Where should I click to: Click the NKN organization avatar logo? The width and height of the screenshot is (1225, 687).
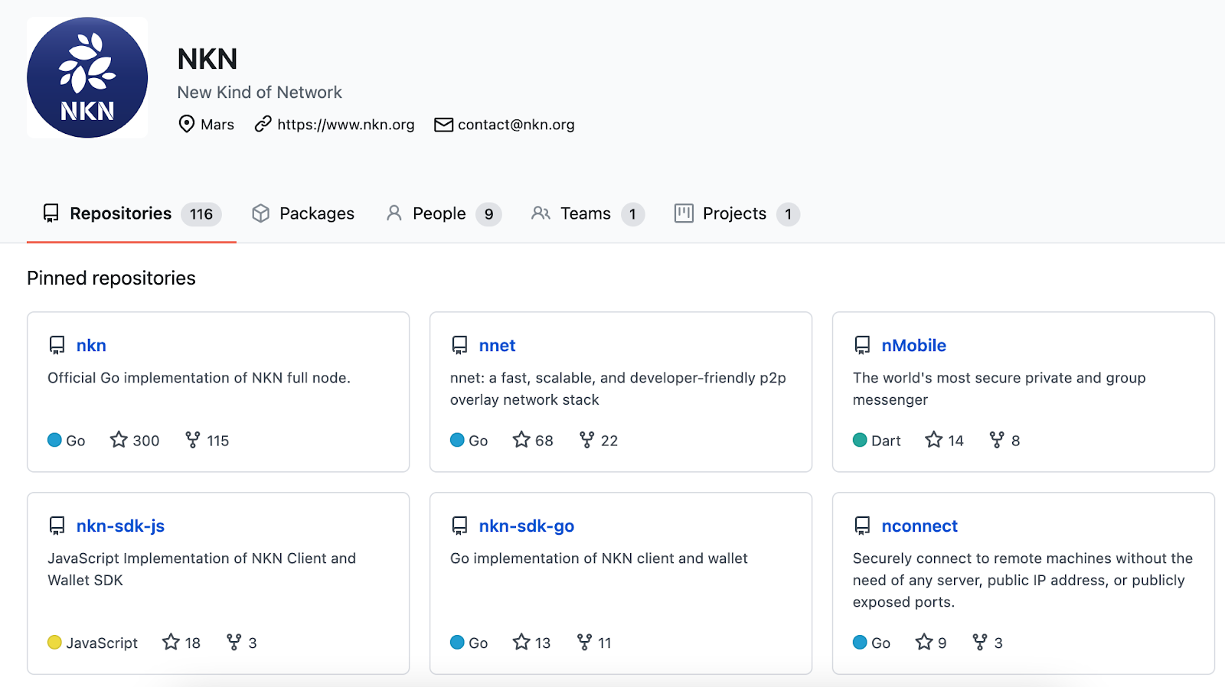(x=87, y=77)
